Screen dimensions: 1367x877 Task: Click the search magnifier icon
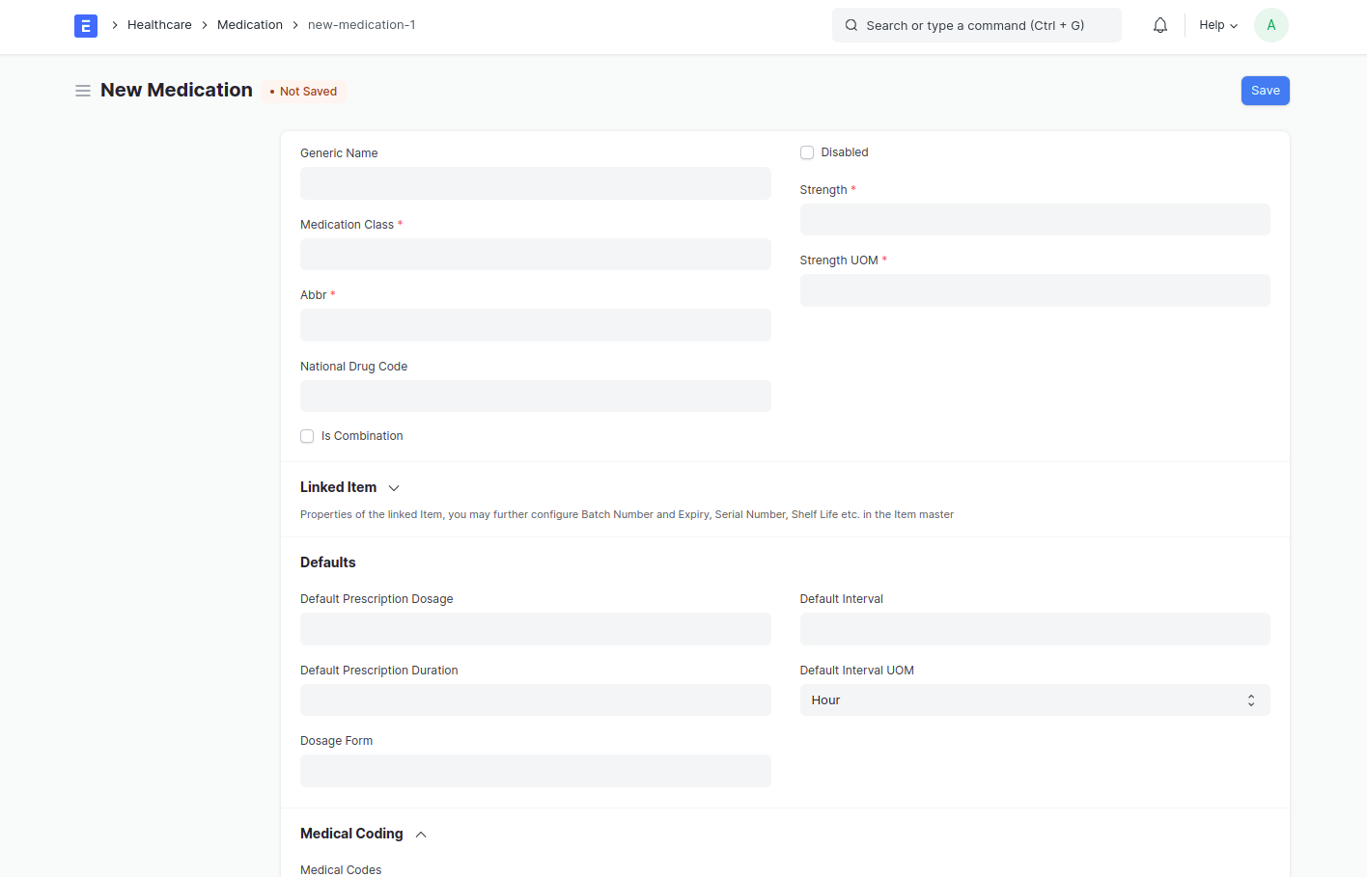click(x=851, y=25)
